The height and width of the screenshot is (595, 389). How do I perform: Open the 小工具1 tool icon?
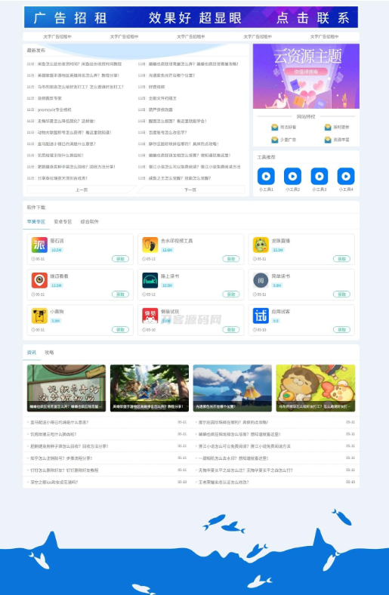[266, 176]
